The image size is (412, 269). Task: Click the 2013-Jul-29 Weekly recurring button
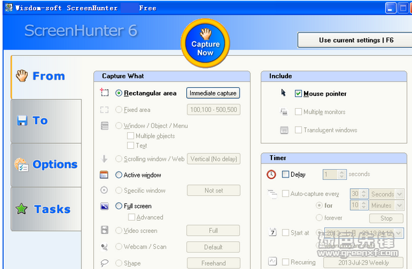coord(364,263)
